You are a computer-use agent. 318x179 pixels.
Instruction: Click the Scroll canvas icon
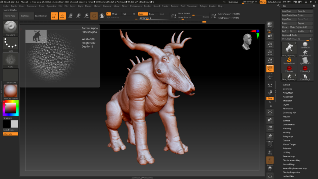point(270,37)
